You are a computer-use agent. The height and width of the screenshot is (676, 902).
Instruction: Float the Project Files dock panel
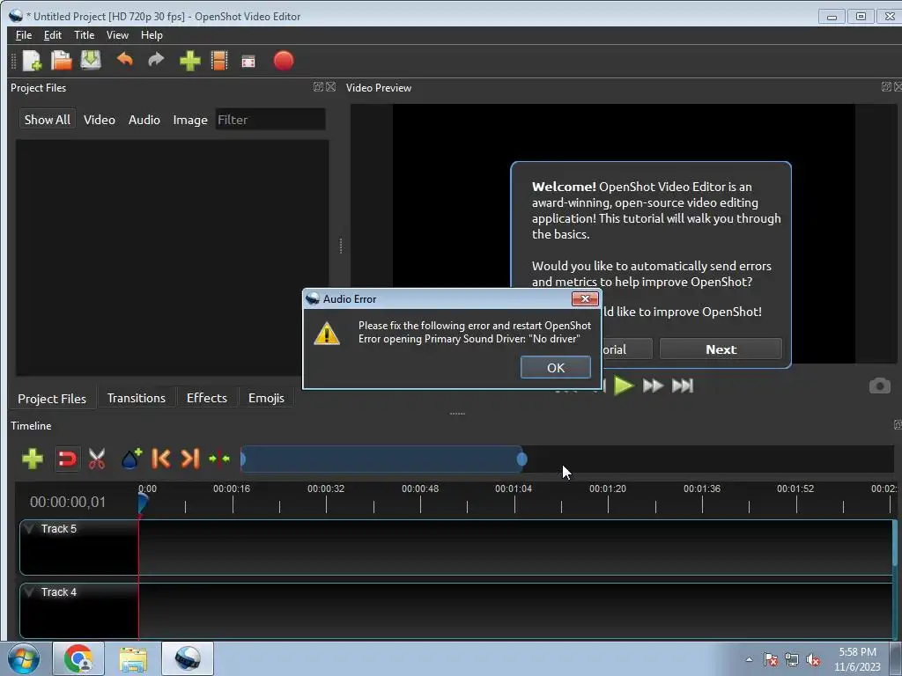click(317, 87)
